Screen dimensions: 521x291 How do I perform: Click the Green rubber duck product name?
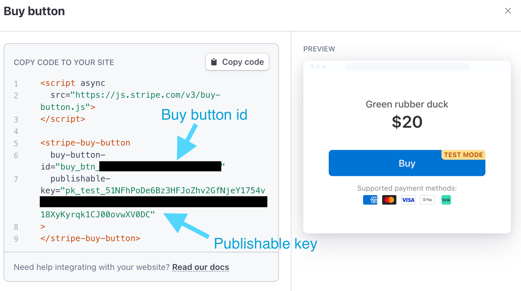(407, 104)
